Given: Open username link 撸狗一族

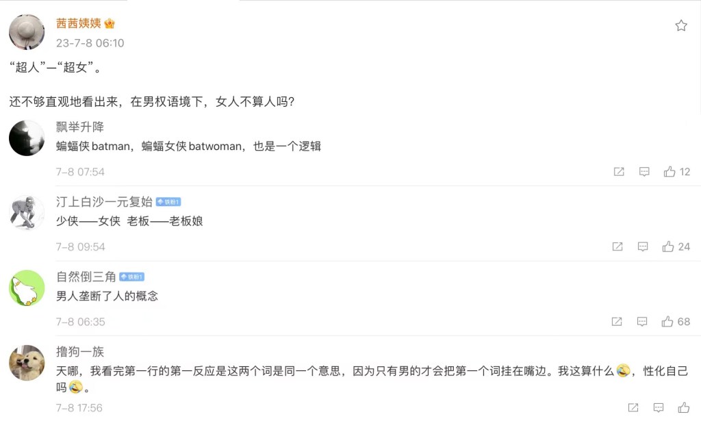Looking at the screenshot, I should click(80, 352).
